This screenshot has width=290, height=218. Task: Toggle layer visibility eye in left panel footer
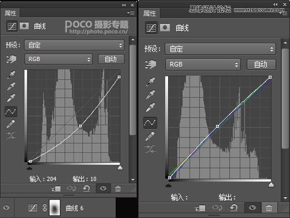[103, 188]
